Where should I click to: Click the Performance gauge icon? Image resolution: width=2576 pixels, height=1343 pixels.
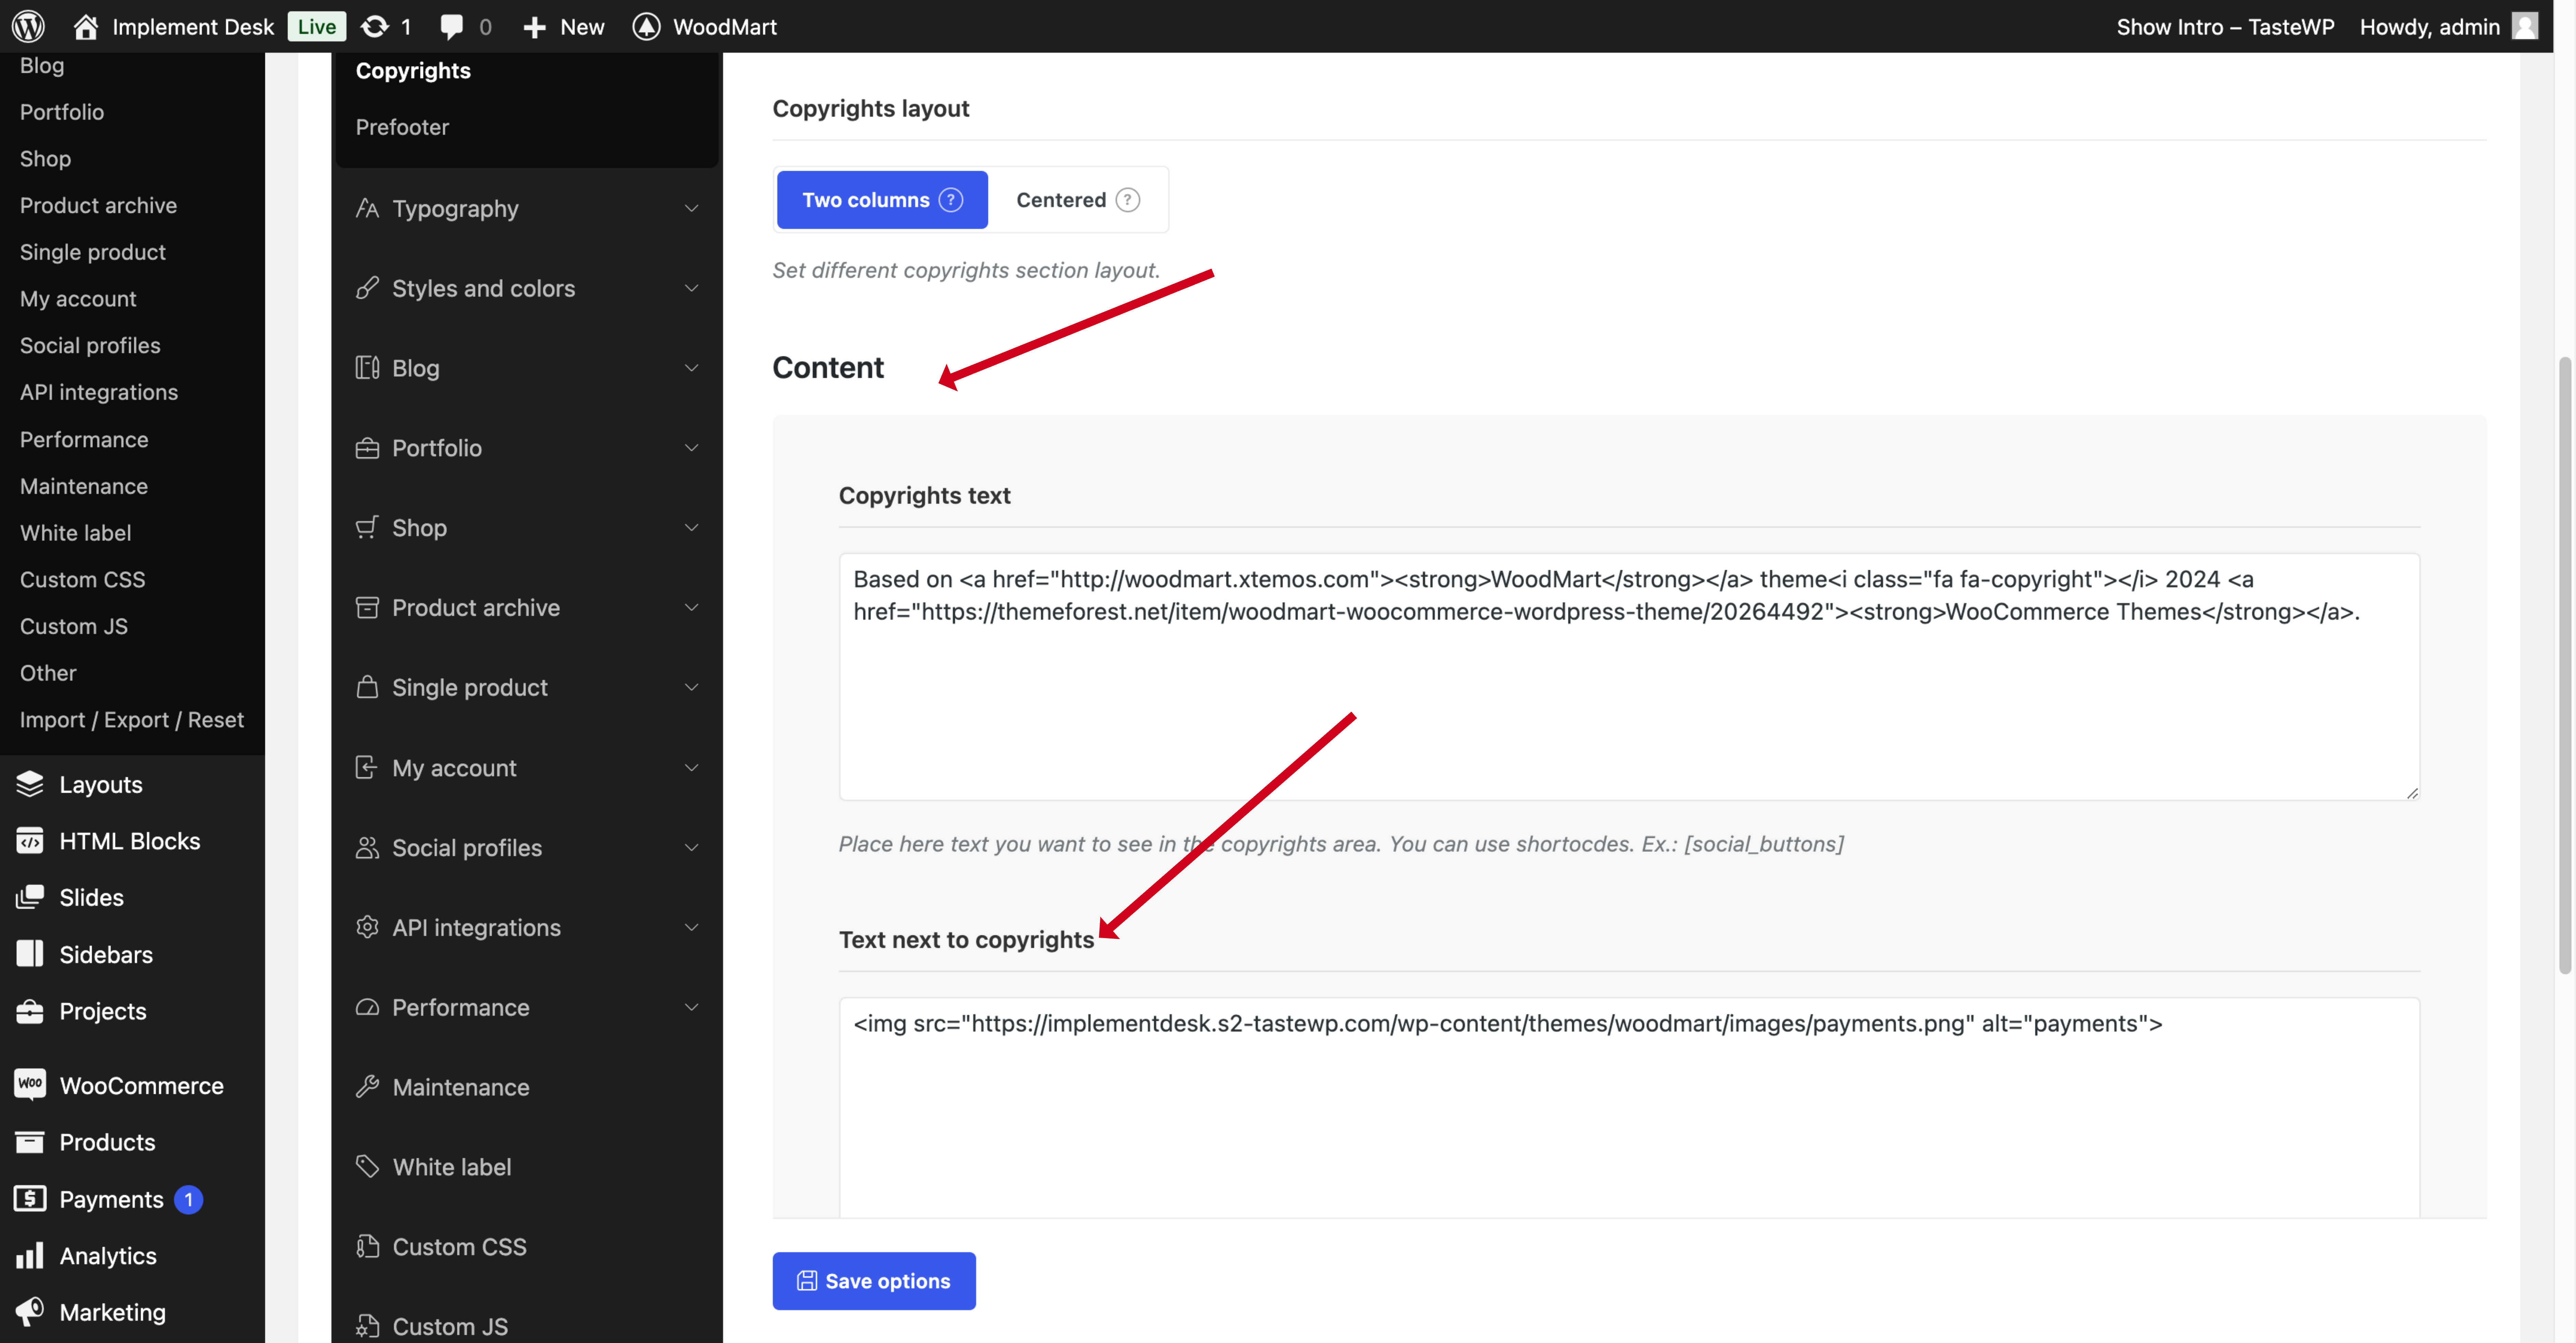click(x=367, y=1007)
